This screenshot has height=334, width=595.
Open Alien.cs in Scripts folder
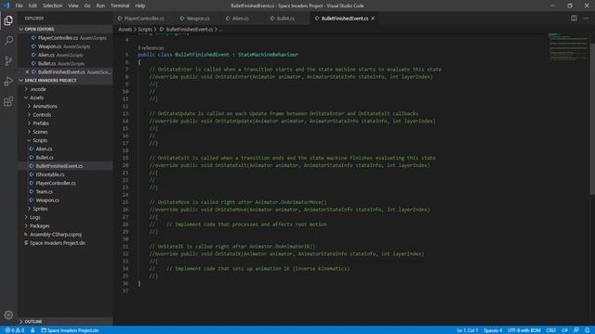click(65, 148)
